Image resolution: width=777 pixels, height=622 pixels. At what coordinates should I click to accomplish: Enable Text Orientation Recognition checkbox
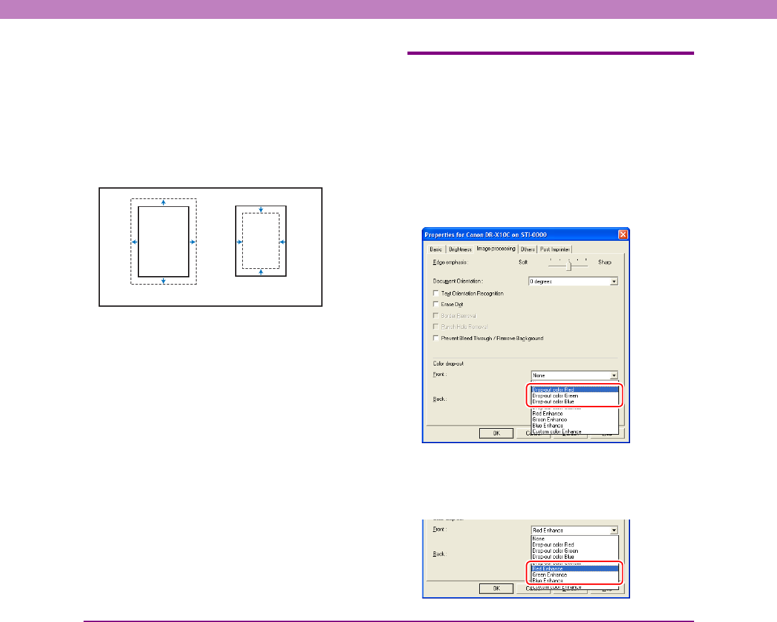[x=436, y=293]
